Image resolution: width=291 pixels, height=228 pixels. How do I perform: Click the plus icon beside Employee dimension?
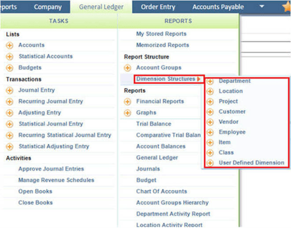click(210, 132)
